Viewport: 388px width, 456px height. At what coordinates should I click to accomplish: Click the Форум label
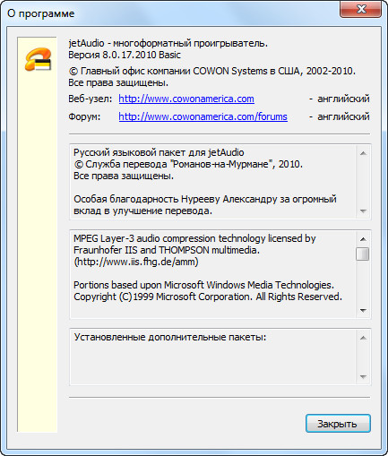(x=84, y=116)
